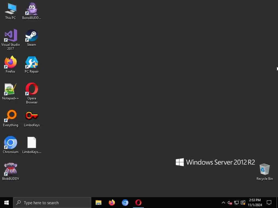Select the Steam desktop shortcut
278x208 pixels.
coord(31,38)
